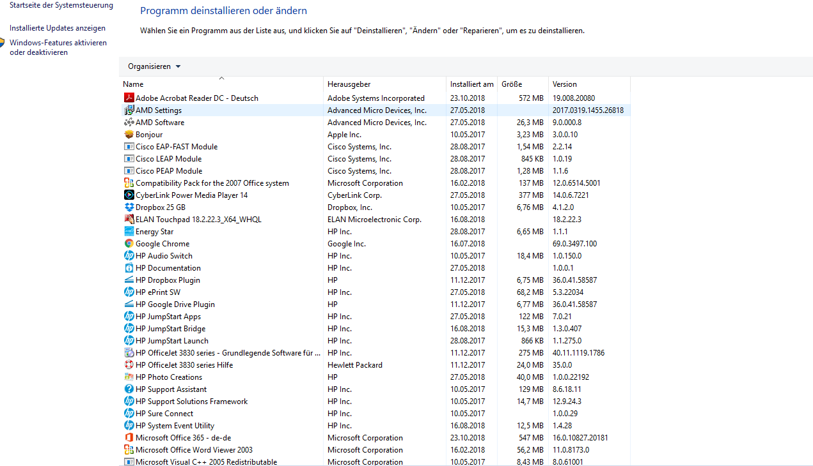Click the Dropbox 25 GB icon
This screenshot has width=813, height=466.
(x=129, y=207)
